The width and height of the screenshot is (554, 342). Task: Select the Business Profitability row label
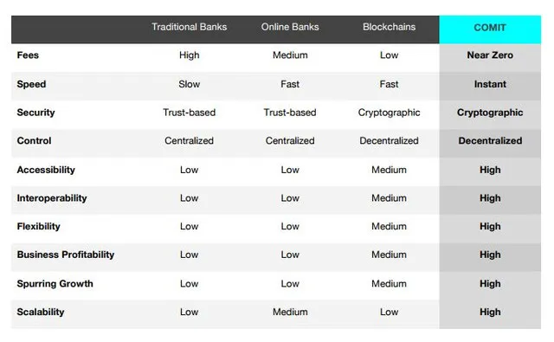pos(66,255)
